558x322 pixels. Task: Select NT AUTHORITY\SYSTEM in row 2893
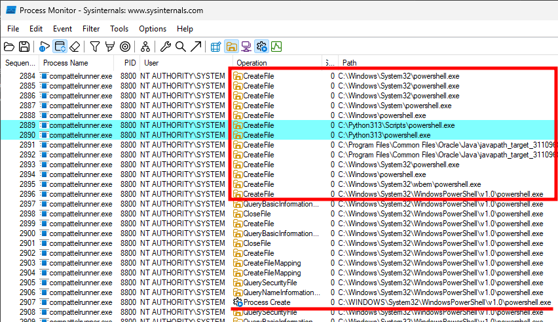point(183,165)
